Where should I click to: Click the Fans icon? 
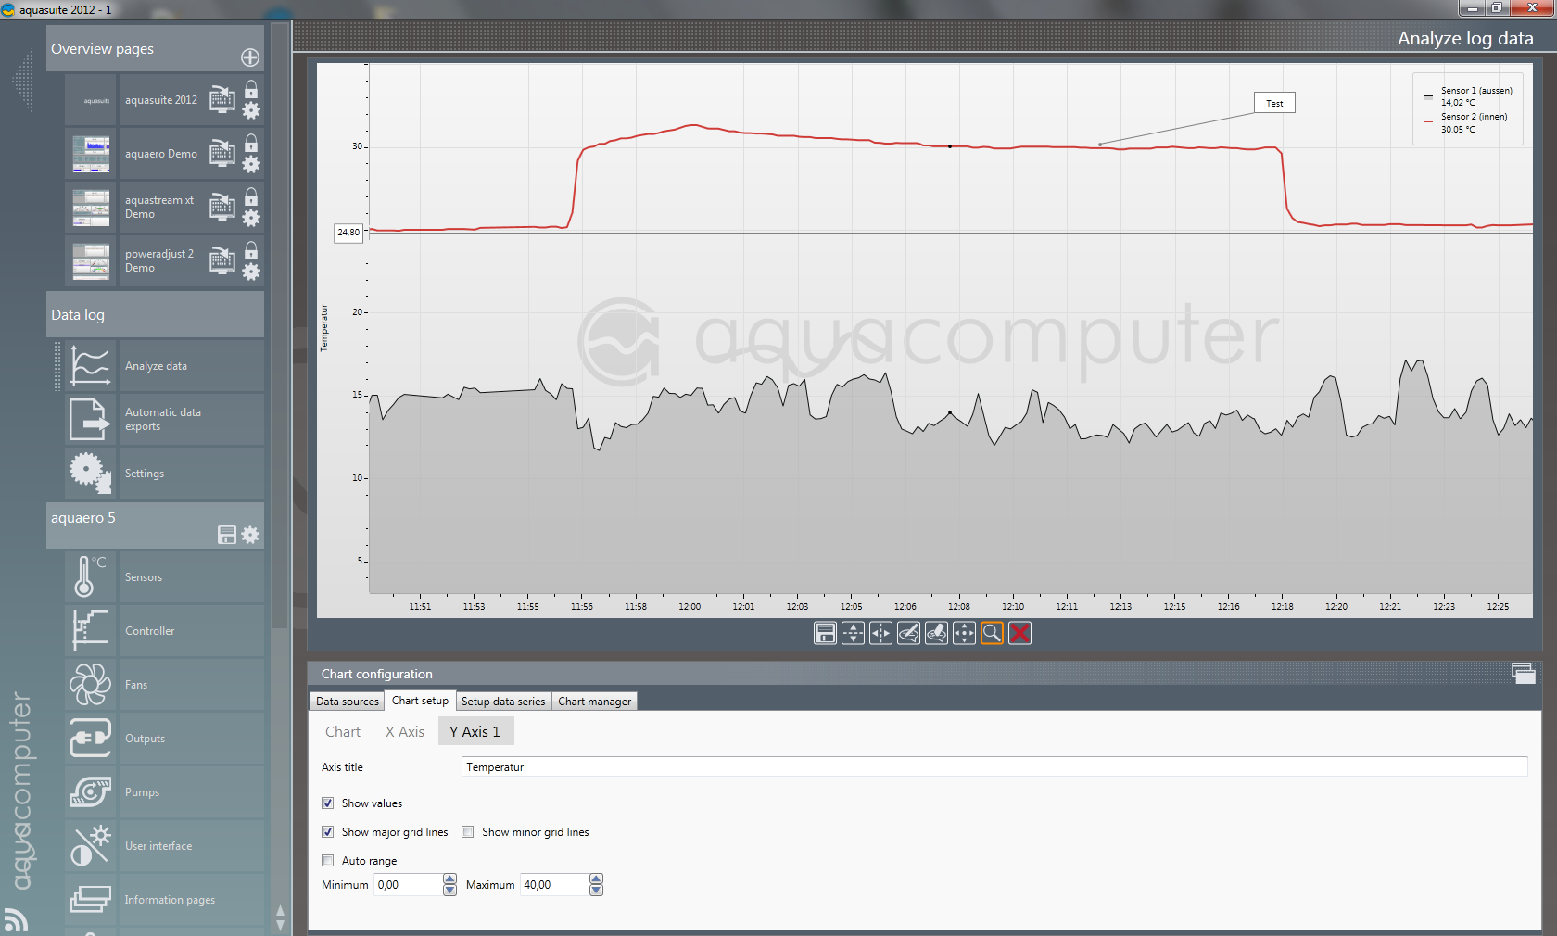[90, 684]
